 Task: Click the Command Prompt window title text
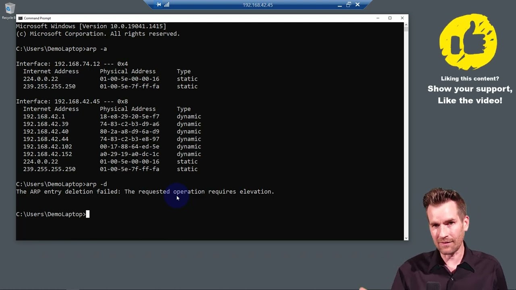tap(37, 18)
